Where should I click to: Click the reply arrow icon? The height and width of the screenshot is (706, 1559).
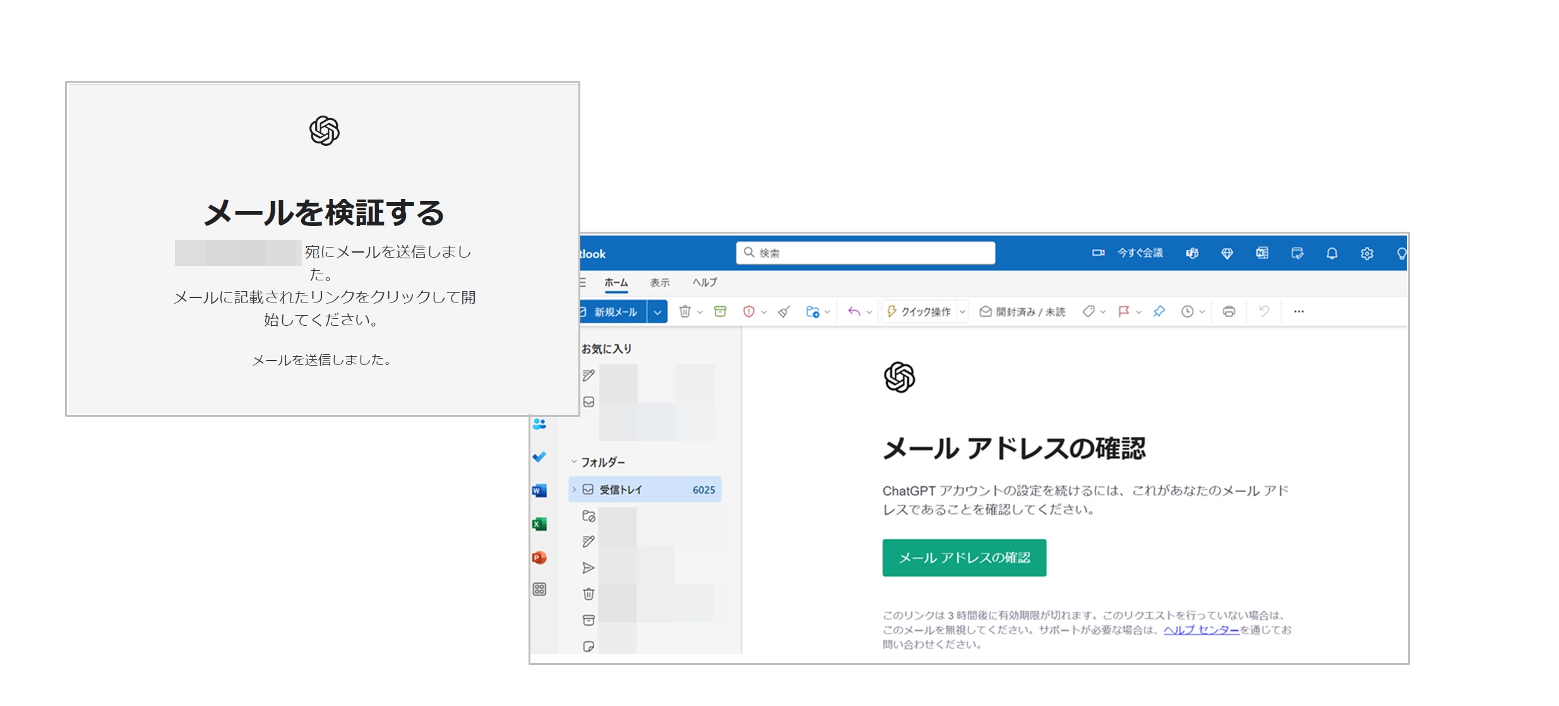(x=854, y=311)
